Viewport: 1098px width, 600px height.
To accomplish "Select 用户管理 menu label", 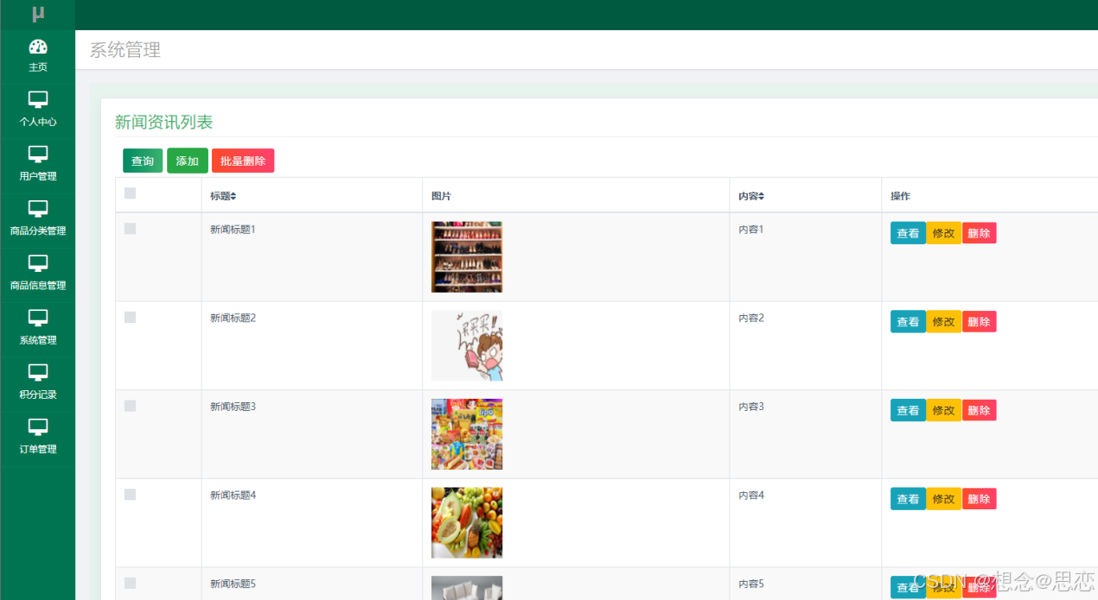I will [38, 176].
